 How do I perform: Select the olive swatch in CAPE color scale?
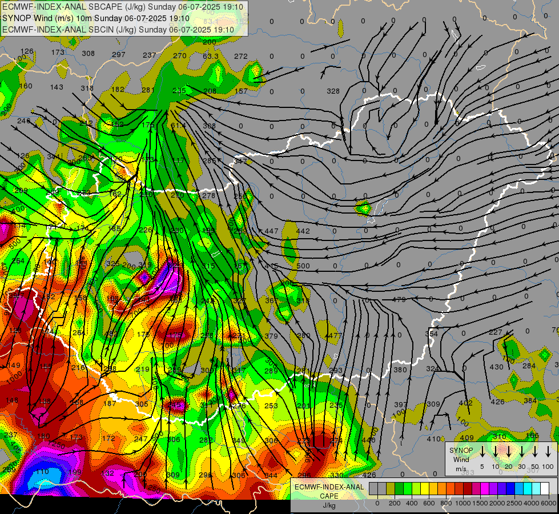pos(391,489)
